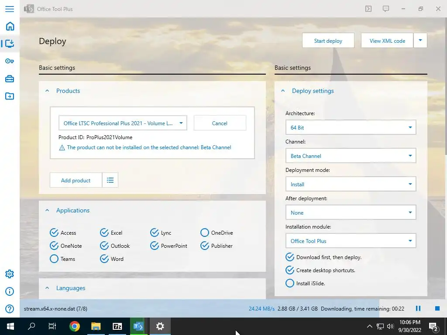Open Settings gear in the sidebar
The image size is (447, 335).
tap(10, 274)
